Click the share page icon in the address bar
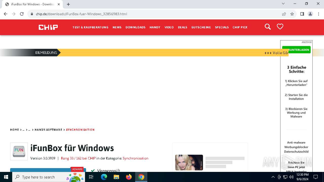 click(284, 14)
